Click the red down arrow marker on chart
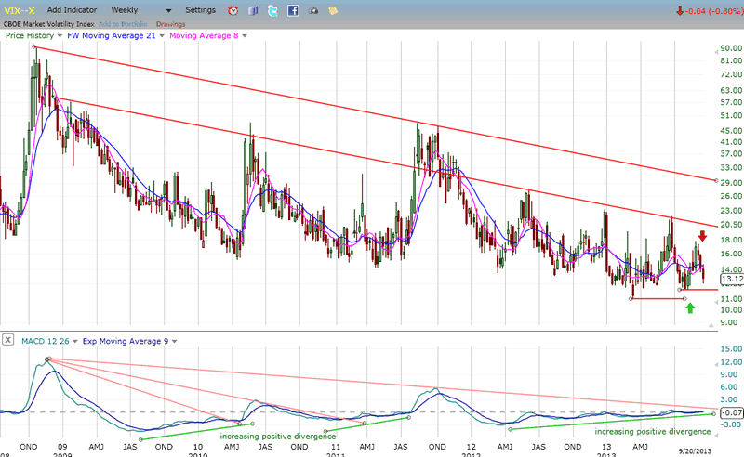 click(x=701, y=235)
